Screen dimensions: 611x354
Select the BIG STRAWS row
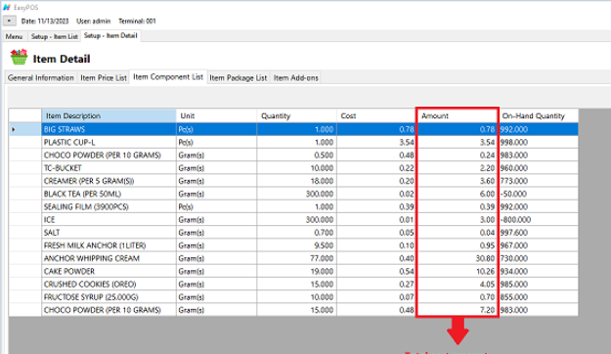[x=293, y=129]
